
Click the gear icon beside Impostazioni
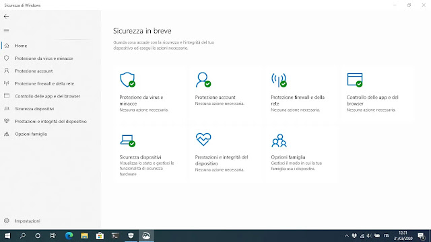pyautogui.click(x=7, y=220)
